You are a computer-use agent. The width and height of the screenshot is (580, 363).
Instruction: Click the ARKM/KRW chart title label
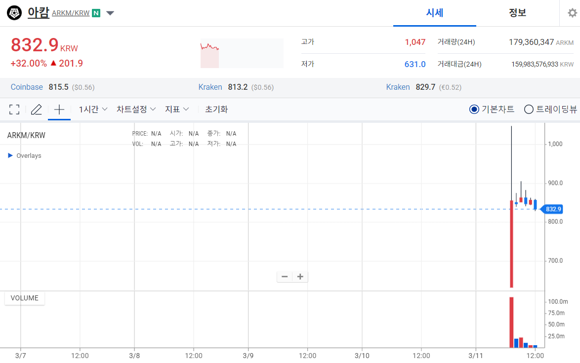(26, 135)
